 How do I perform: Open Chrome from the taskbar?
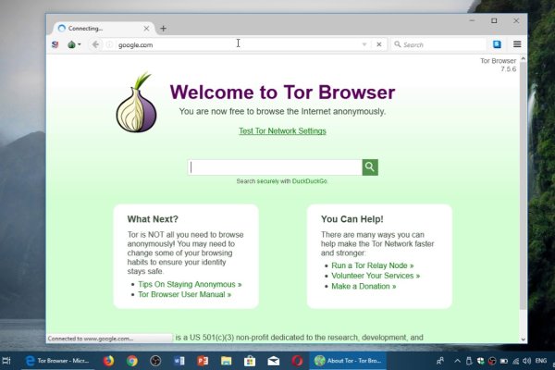132,360
